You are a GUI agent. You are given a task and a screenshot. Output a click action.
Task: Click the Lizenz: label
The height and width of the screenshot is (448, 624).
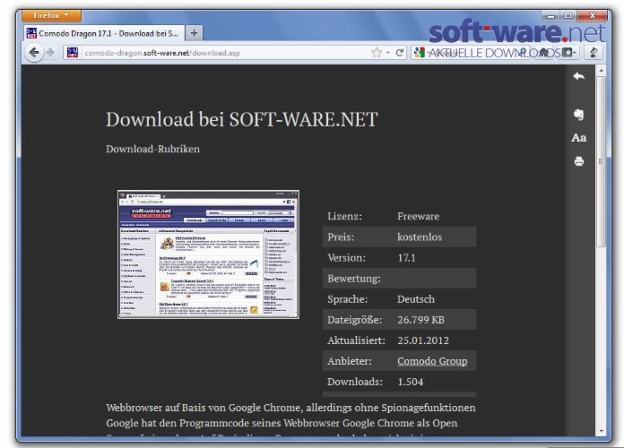pyautogui.click(x=344, y=216)
